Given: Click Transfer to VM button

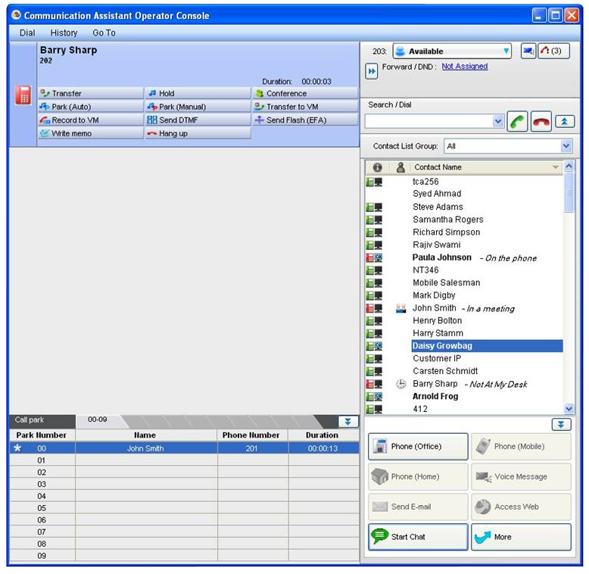Looking at the screenshot, I should [305, 107].
